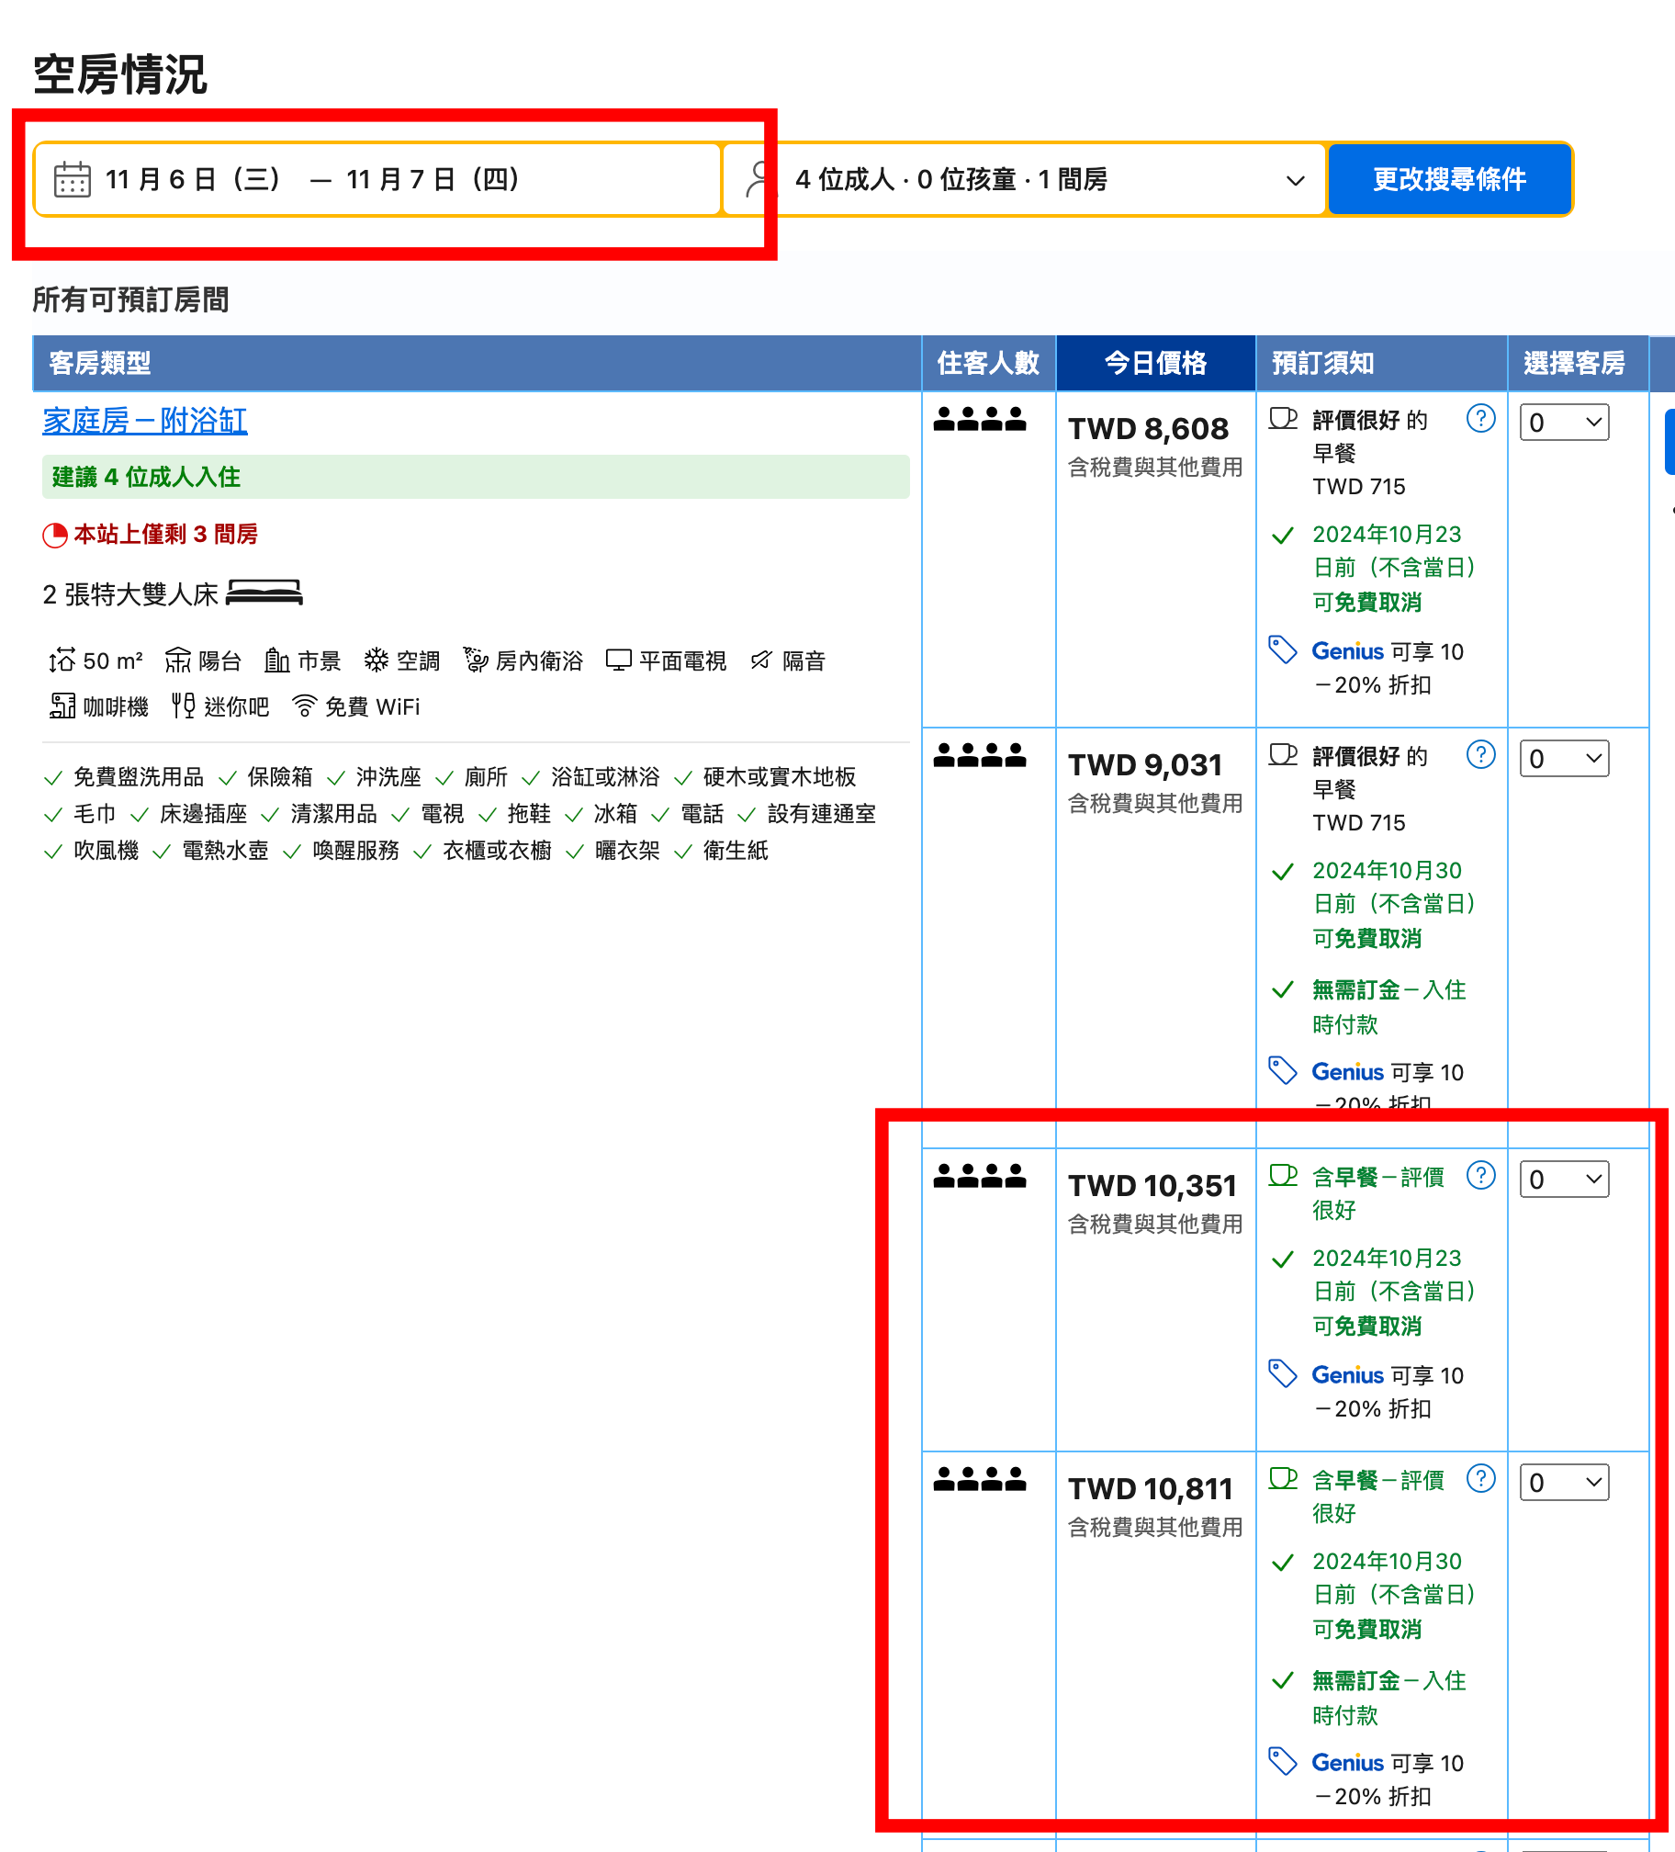Click the free WiFi icon
The width and height of the screenshot is (1675, 1852).
304,706
